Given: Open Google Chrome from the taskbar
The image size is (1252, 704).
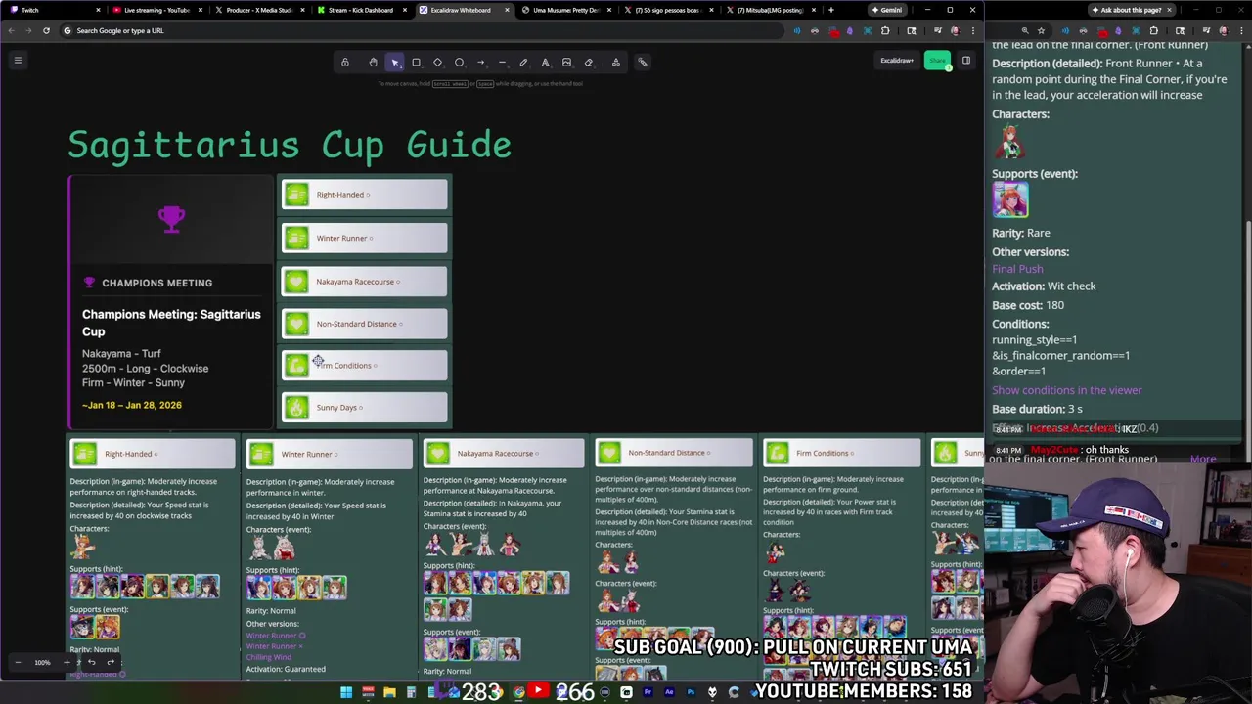Looking at the screenshot, I should 518,692.
